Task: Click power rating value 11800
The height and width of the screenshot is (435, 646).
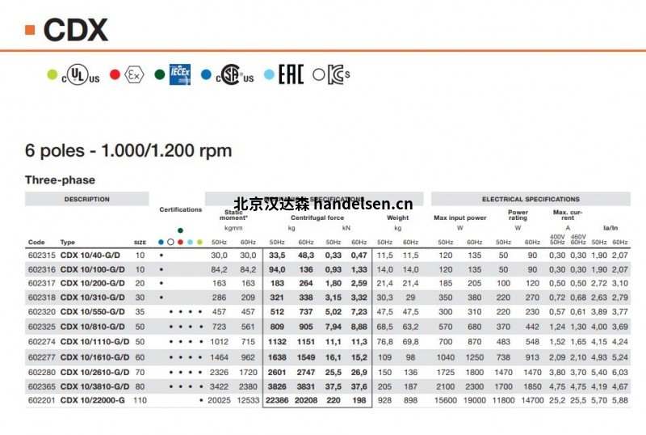Action: pos(503,400)
